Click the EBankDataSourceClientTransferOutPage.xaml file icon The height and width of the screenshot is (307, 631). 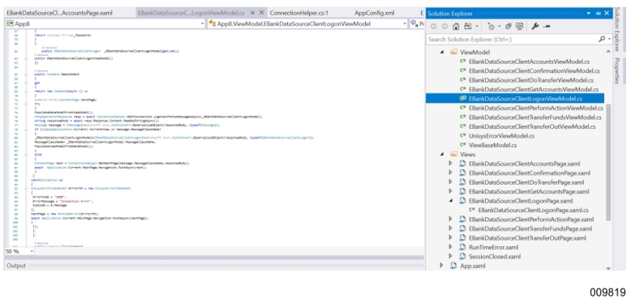click(463, 238)
